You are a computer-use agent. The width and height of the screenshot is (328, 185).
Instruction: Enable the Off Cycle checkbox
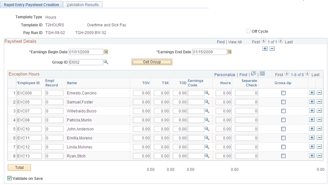pyautogui.click(x=248, y=31)
